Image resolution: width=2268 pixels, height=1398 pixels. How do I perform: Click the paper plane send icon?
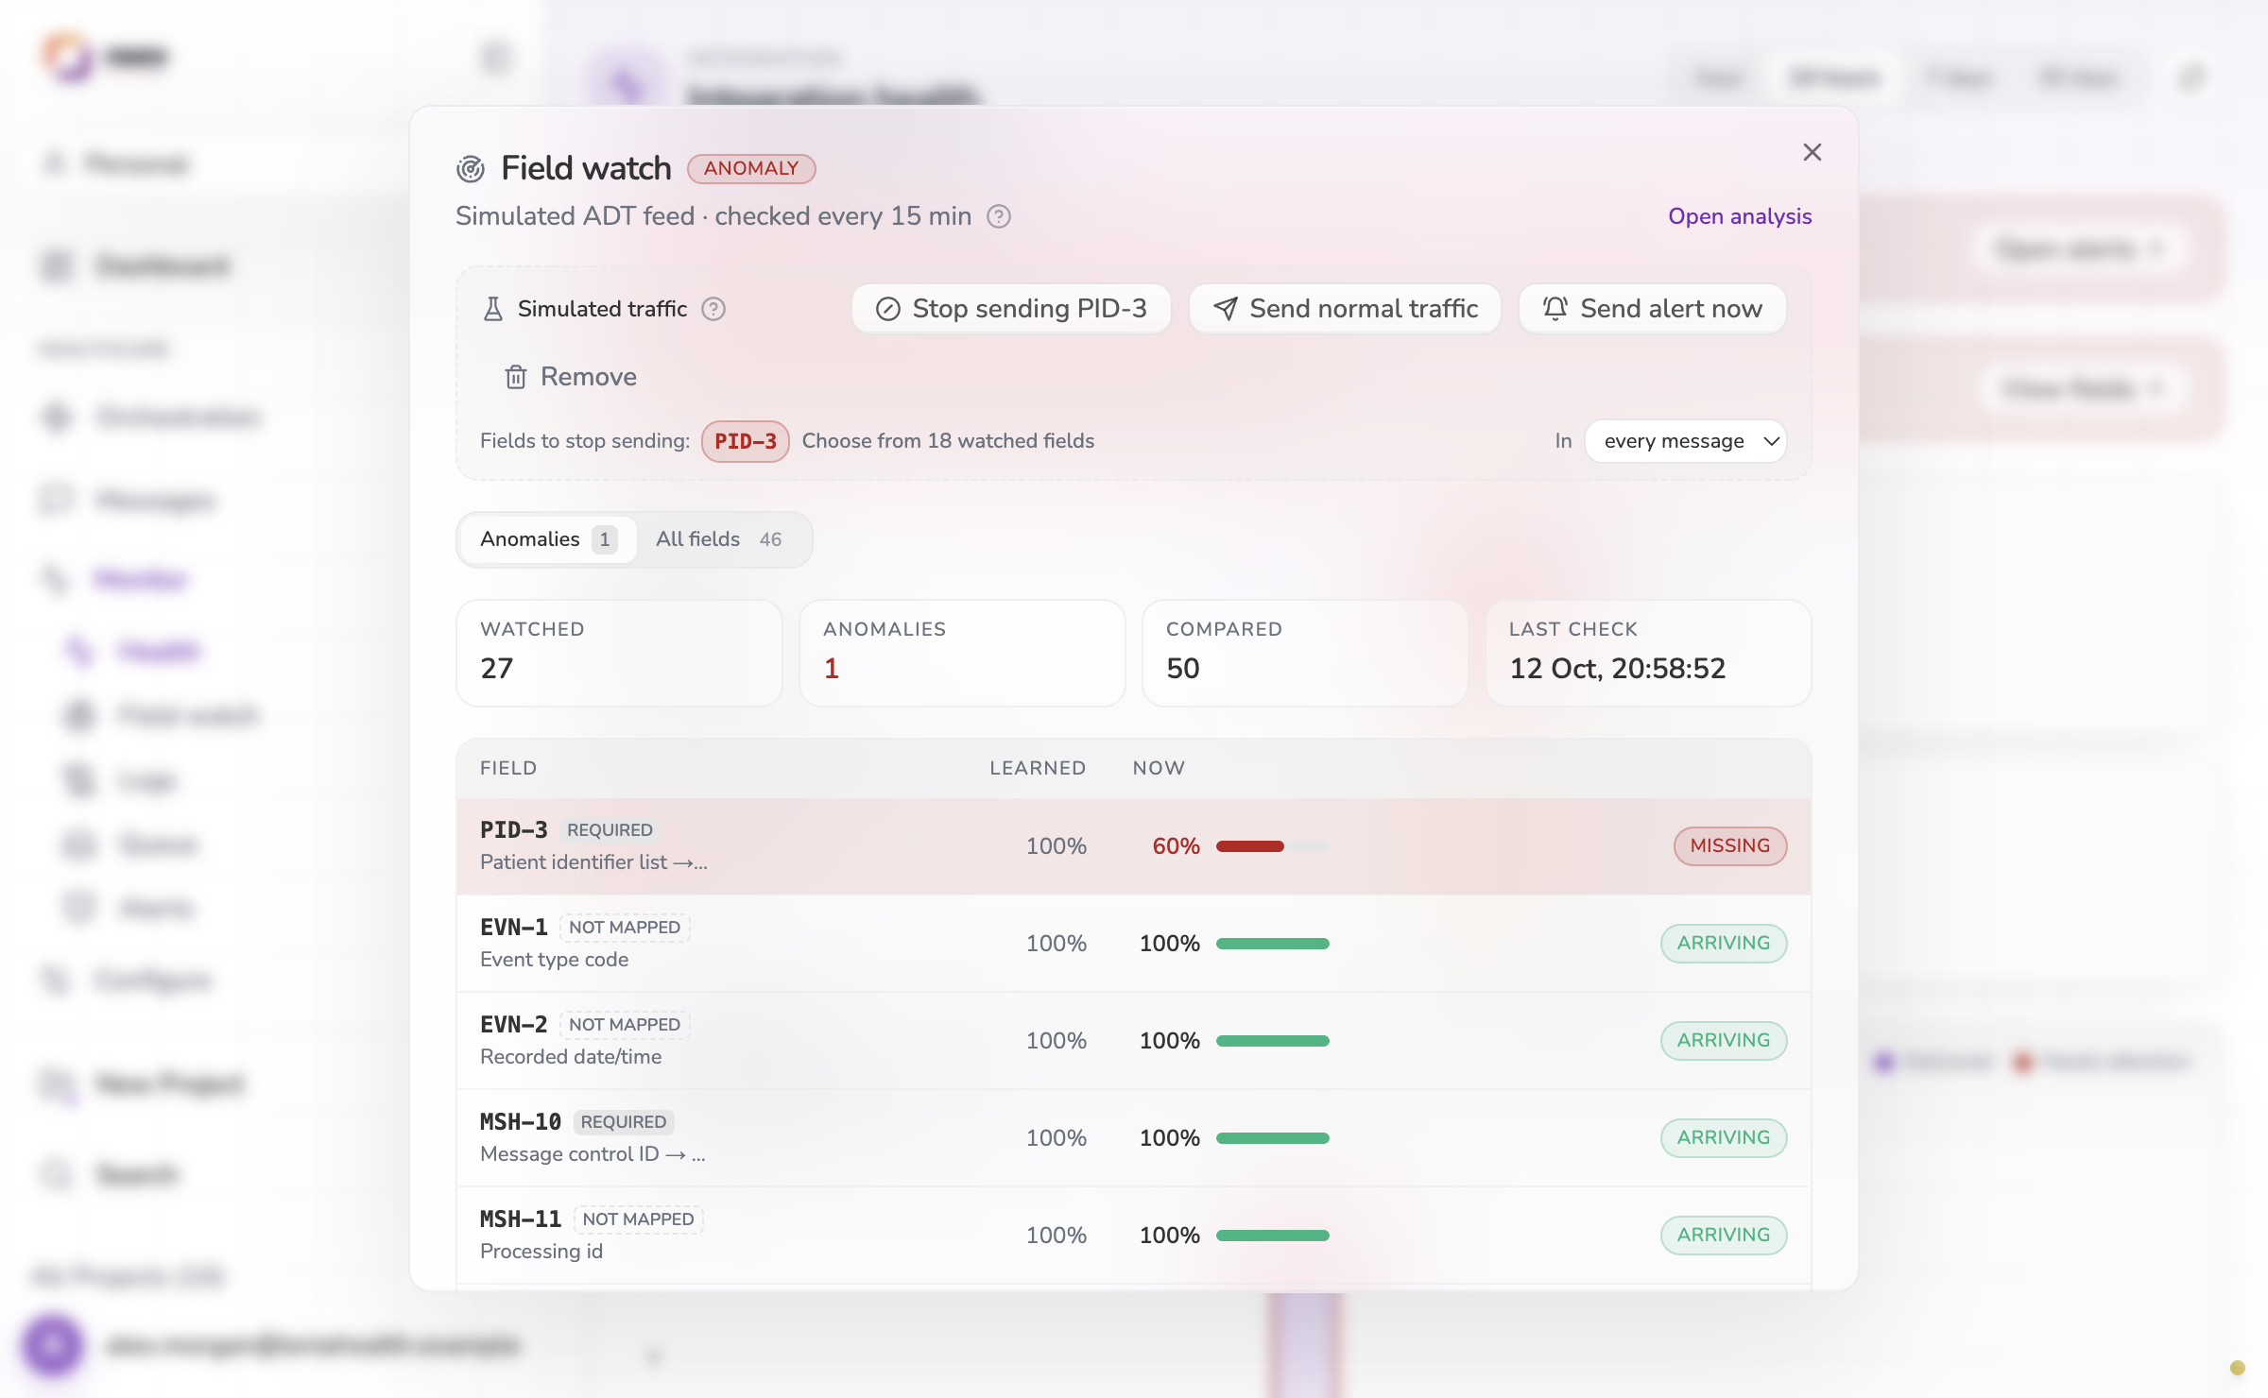pos(1226,309)
